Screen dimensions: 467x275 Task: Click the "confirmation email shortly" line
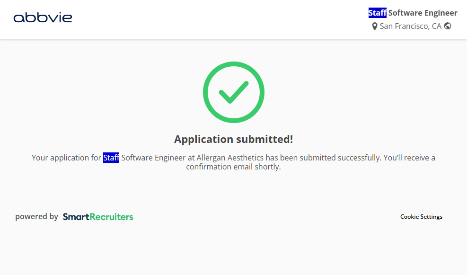pyautogui.click(x=233, y=167)
